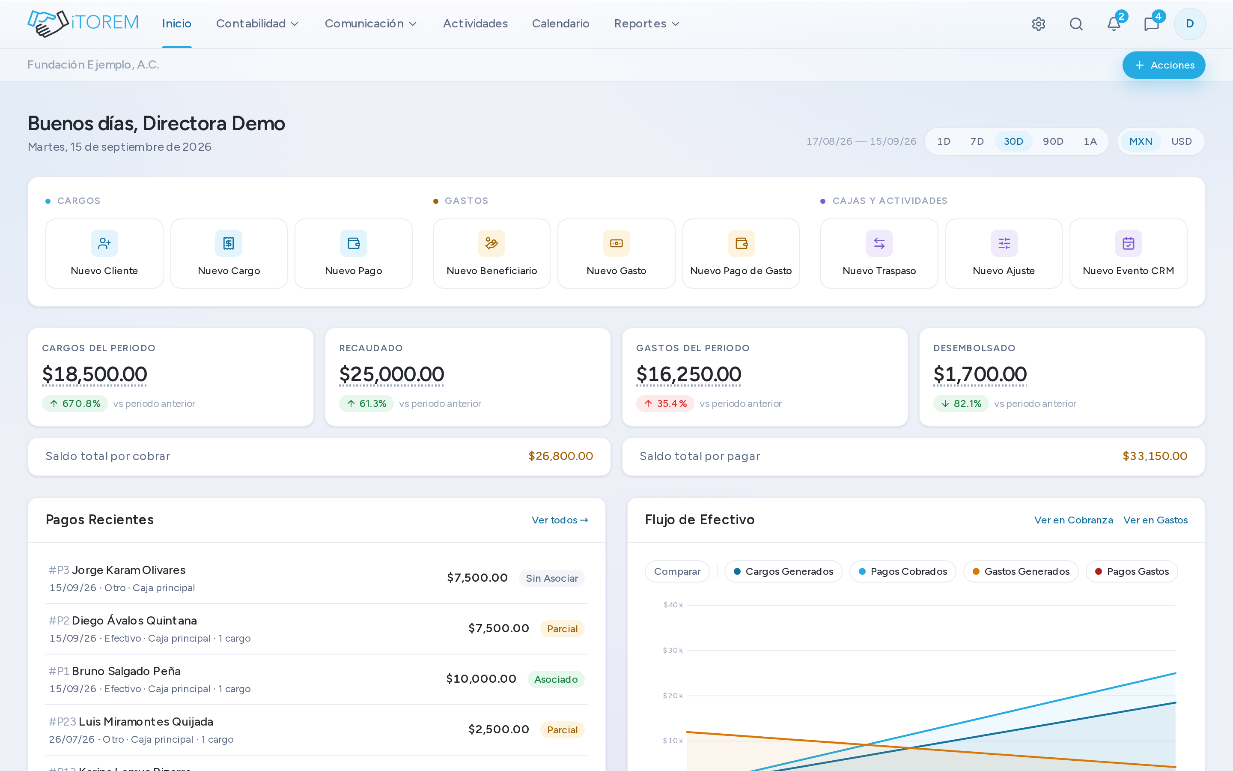This screenshot has width=1233, height=771.
Task: Open the Calendario page
Action: point(560,24)
